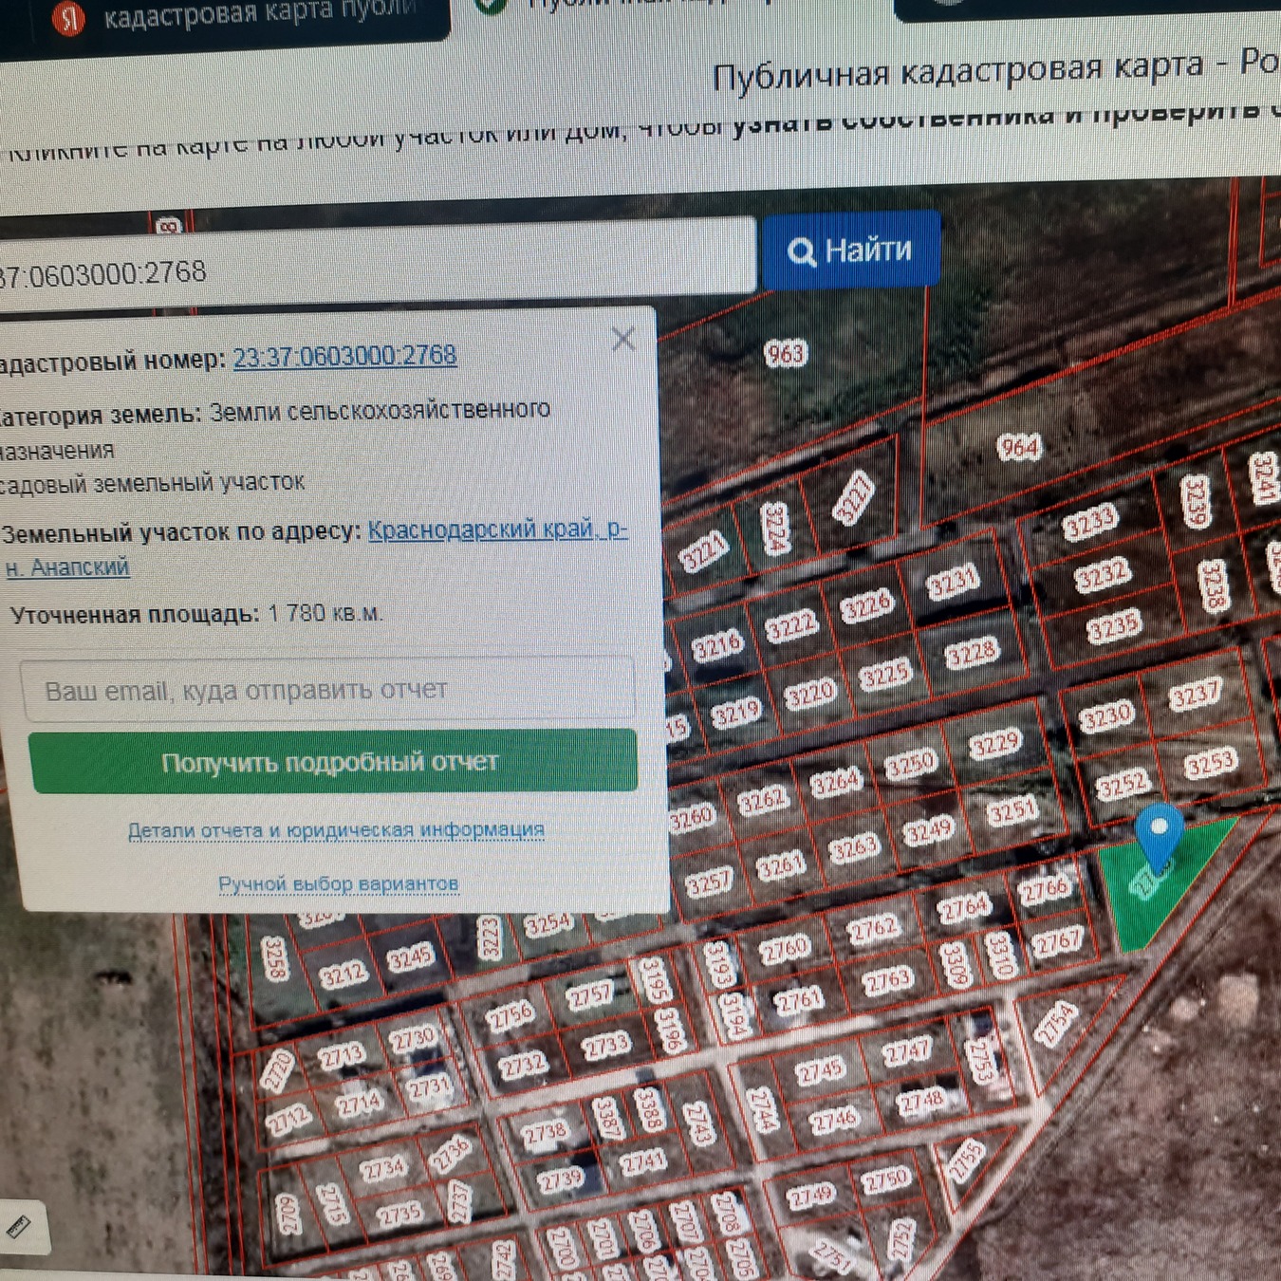
Task: Open Детали отчета и юридическая информация link
Action: click(x=336, y=830)
